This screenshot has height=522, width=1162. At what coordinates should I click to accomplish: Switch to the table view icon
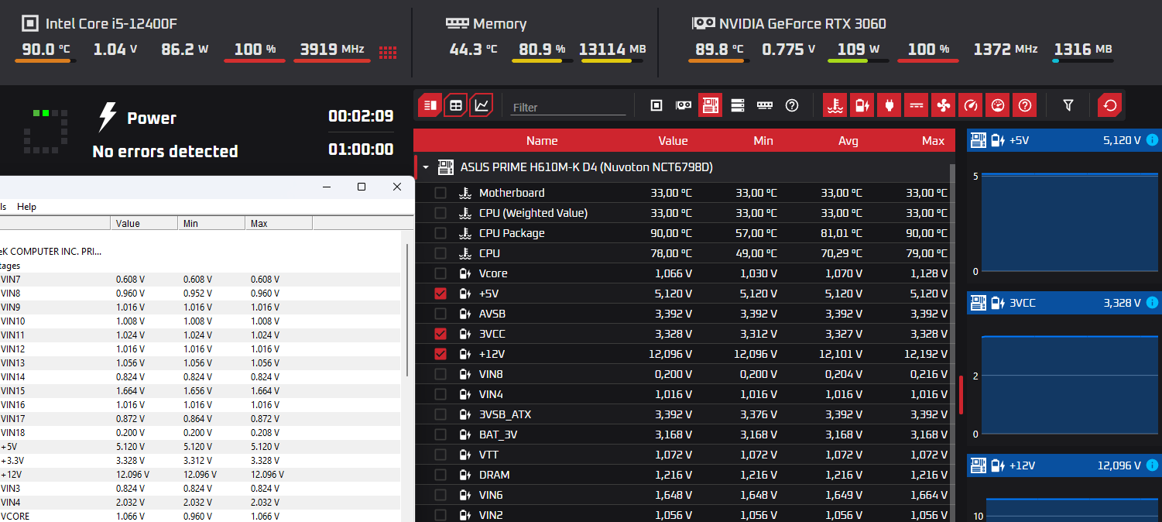pos(456,105)
